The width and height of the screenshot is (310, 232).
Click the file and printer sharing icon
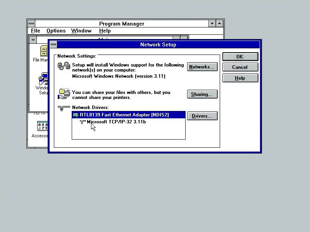pos(64,94)
